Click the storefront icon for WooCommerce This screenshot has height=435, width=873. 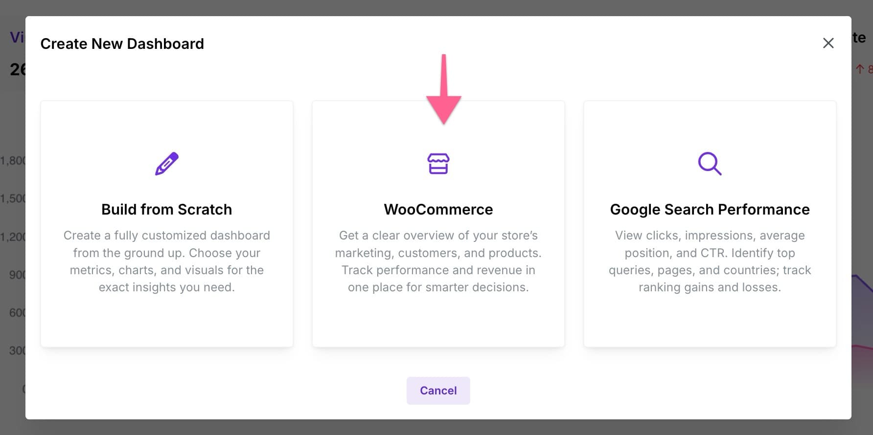tap(438, 164)
